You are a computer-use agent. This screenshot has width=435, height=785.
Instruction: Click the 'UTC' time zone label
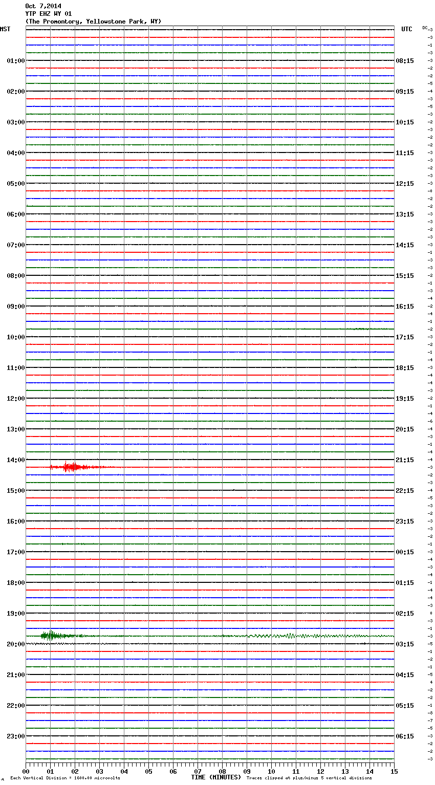(x=407, y=29)
